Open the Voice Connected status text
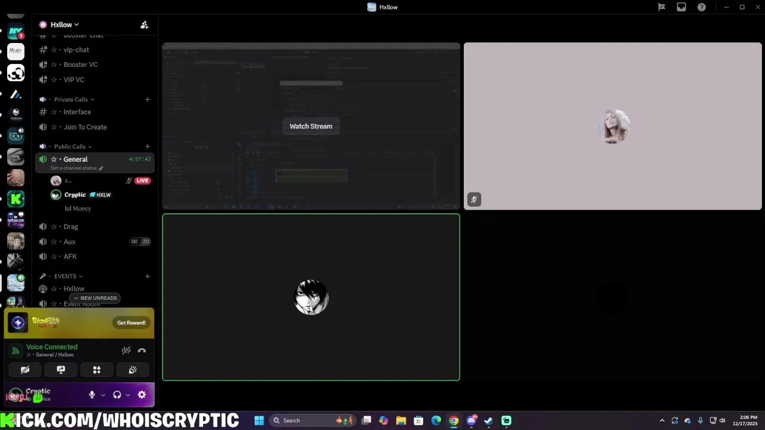 [52, 347]
